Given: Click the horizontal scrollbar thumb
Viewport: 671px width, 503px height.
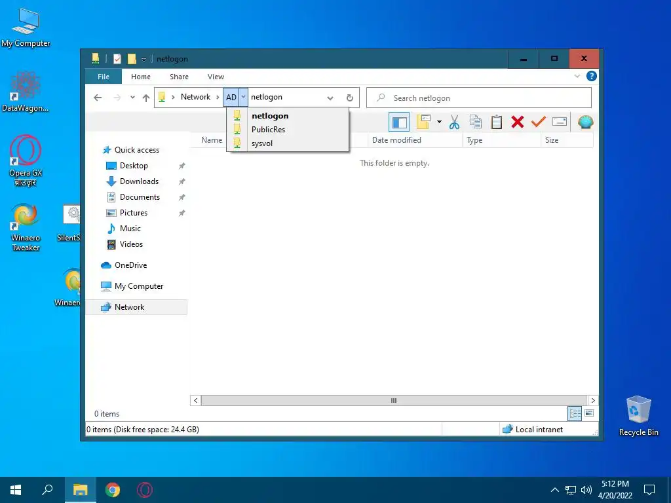Looking at the screenshot, I should [393, 400].
